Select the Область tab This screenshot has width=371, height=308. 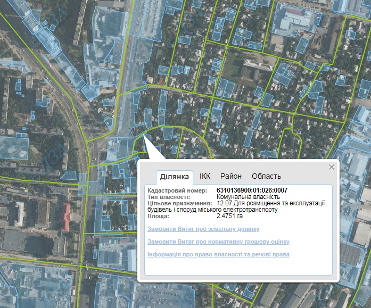[x=266, y=176]
